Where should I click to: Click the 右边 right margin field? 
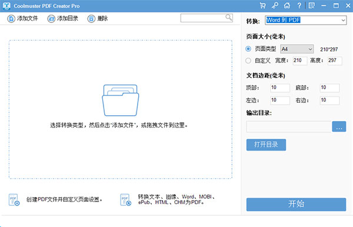pos(329,101)
